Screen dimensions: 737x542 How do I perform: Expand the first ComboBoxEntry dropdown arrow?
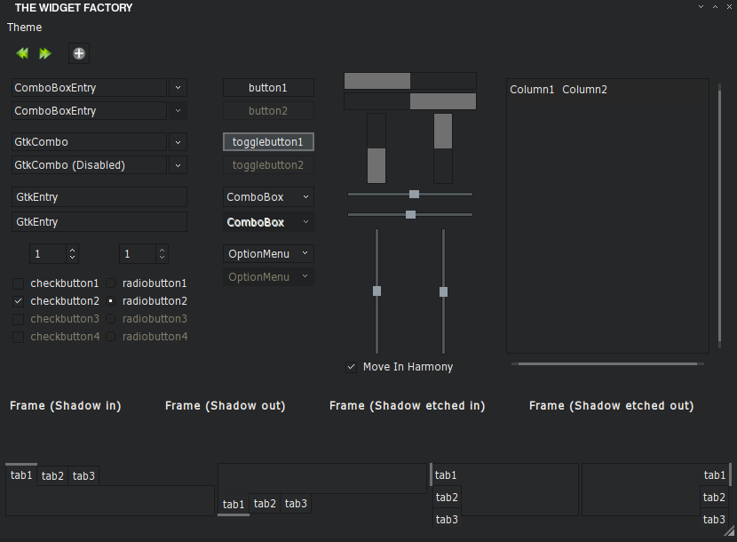pyautogui.click(x=178, y=87)
